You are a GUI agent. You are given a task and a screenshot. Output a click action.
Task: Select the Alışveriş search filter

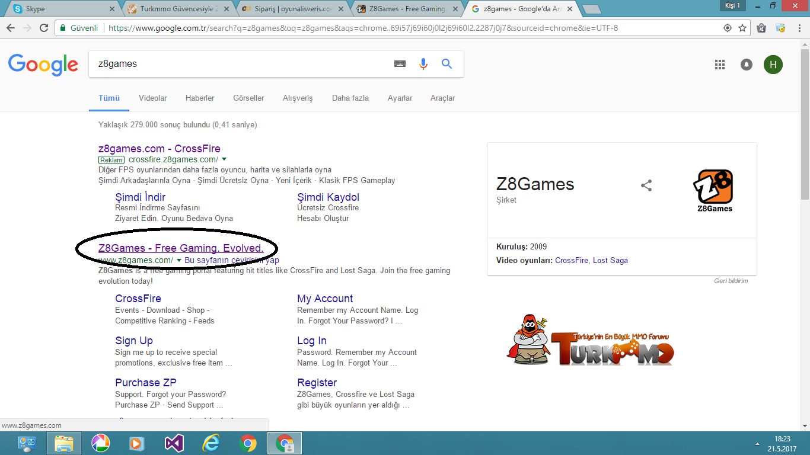click(298, 98)
